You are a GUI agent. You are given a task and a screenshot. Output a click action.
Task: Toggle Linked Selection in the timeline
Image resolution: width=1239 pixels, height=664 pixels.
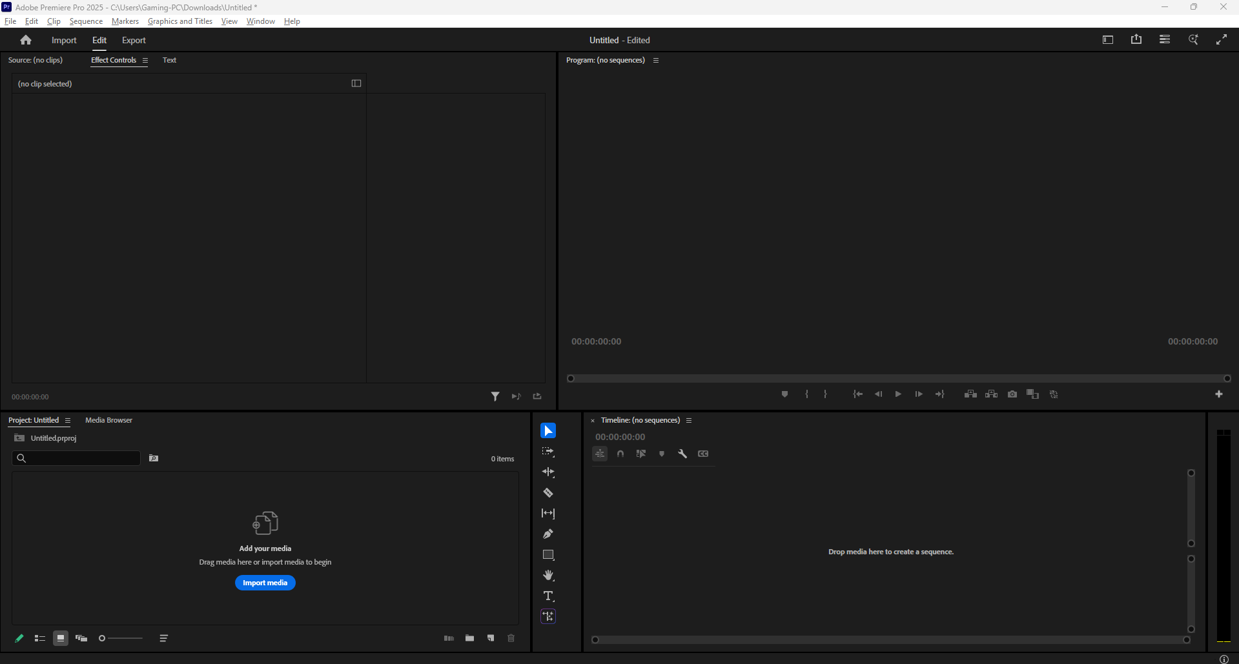click(641, 454)
